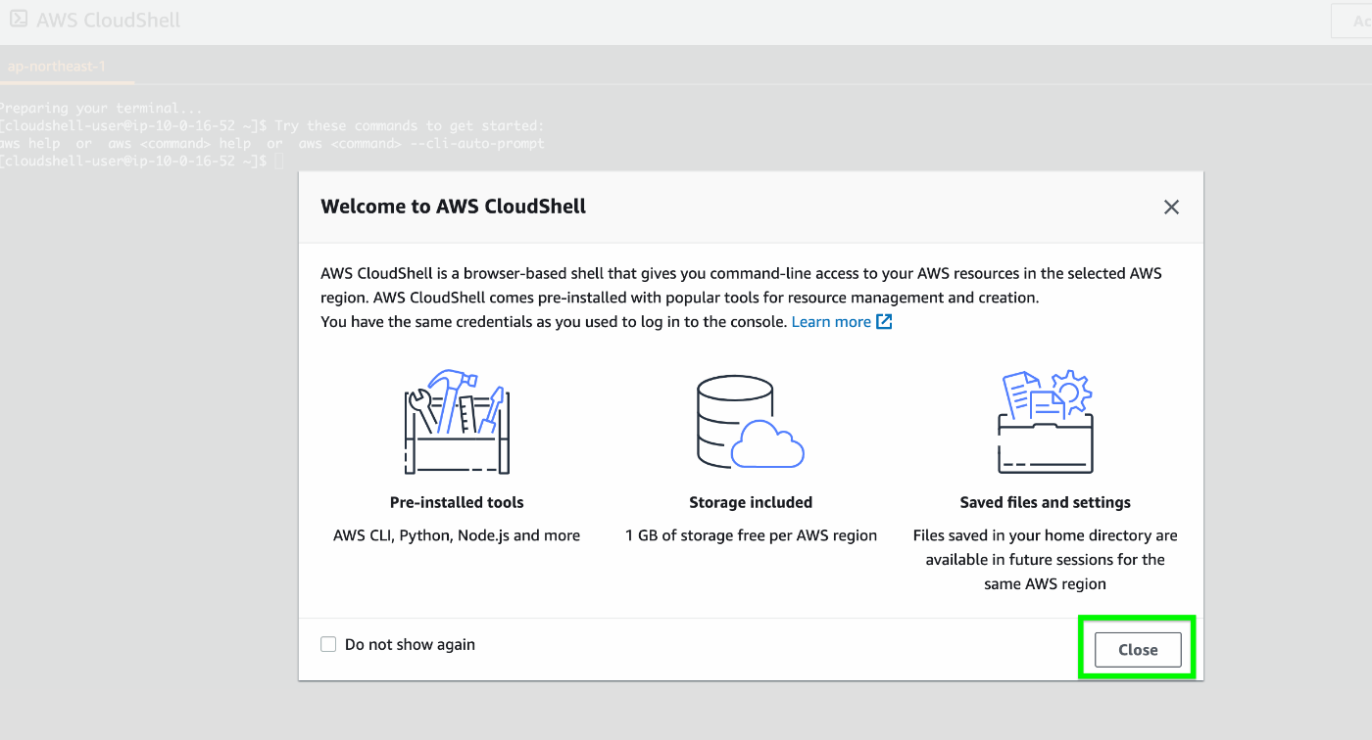
Task: Click the Preparing your terminal line
Action: (102, 108)
